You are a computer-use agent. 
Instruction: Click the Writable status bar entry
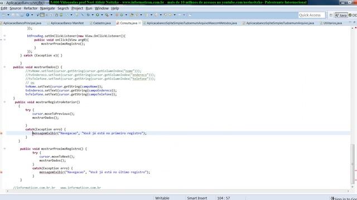(x=162, y=198)
